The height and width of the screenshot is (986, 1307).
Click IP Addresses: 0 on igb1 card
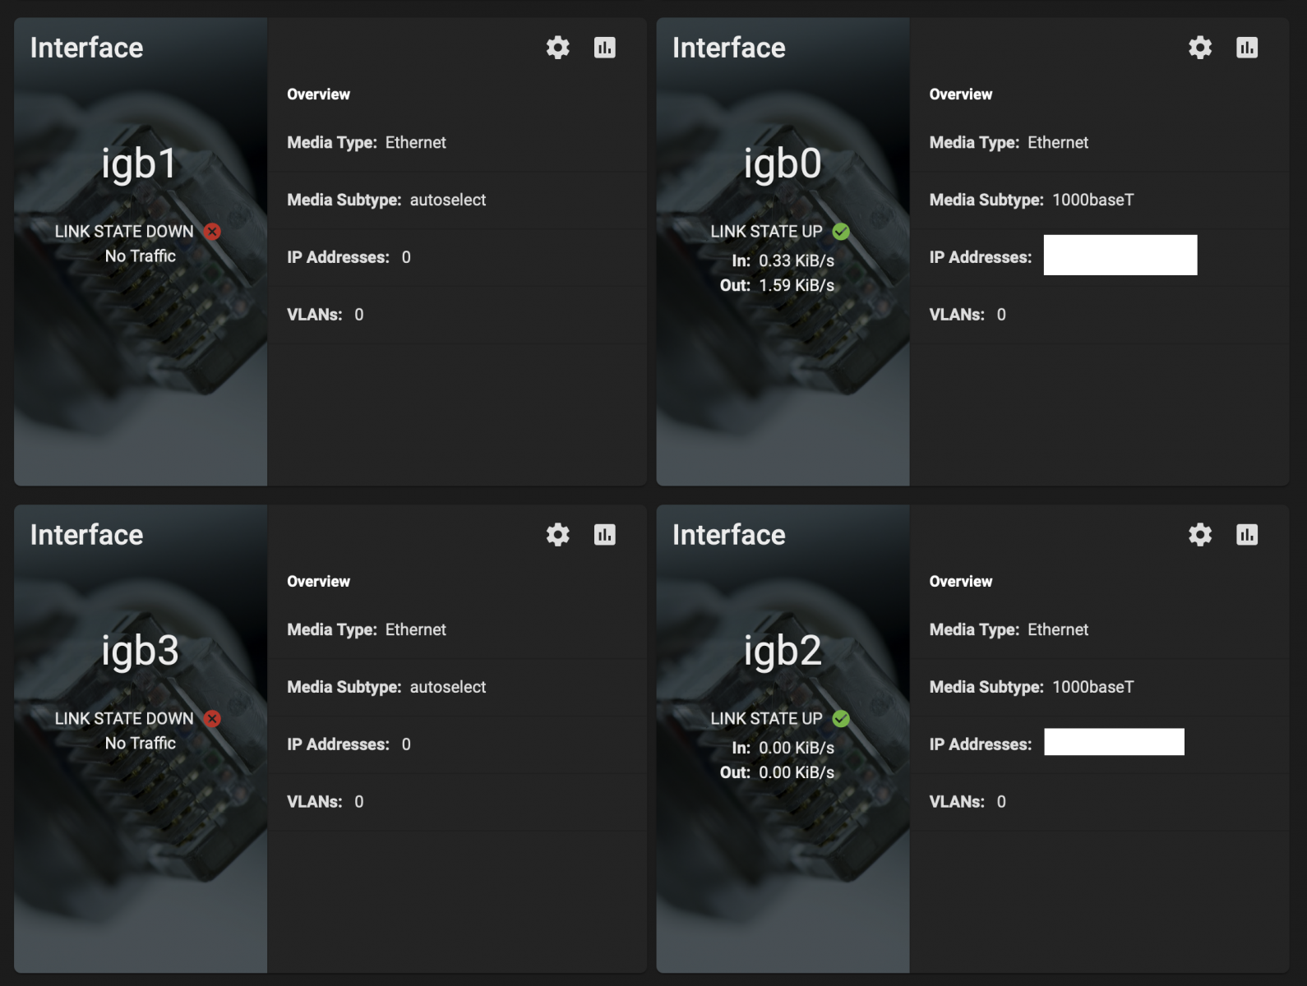349,257
